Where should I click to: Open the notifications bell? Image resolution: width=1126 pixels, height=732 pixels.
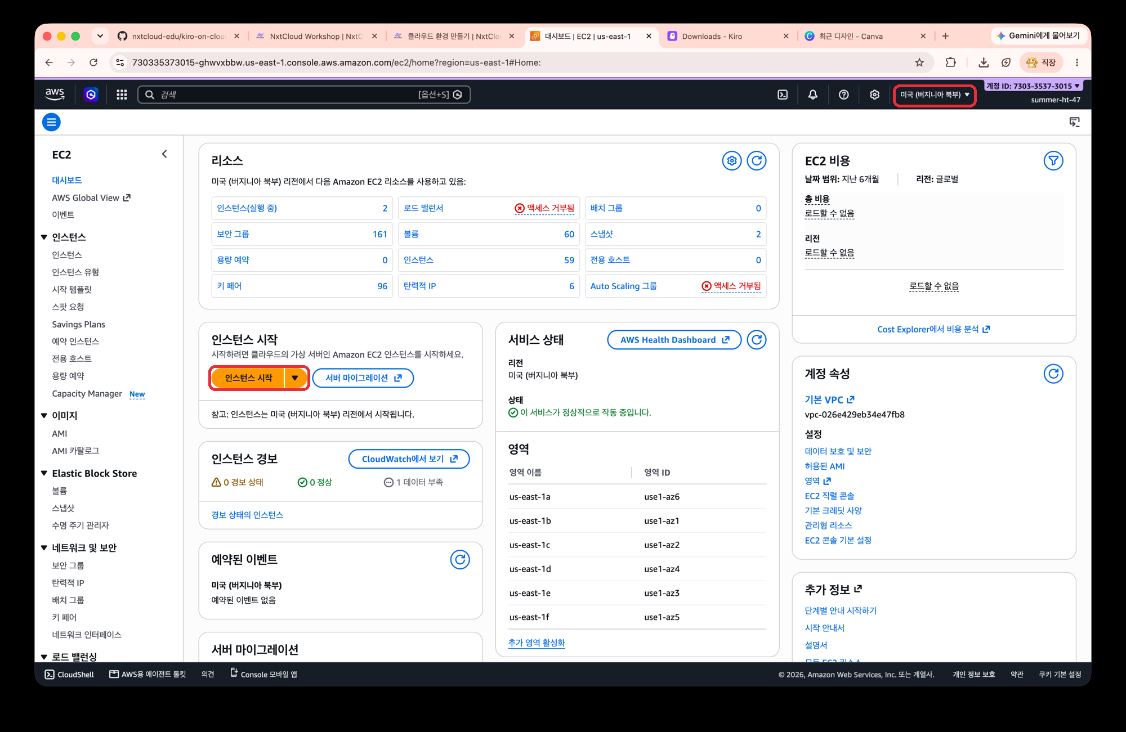click(812, 95)
